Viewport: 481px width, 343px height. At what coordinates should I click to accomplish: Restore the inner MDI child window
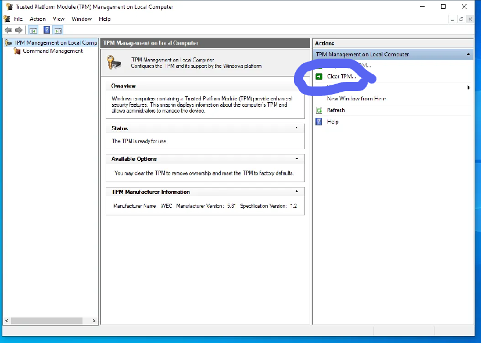coord(461,19)
